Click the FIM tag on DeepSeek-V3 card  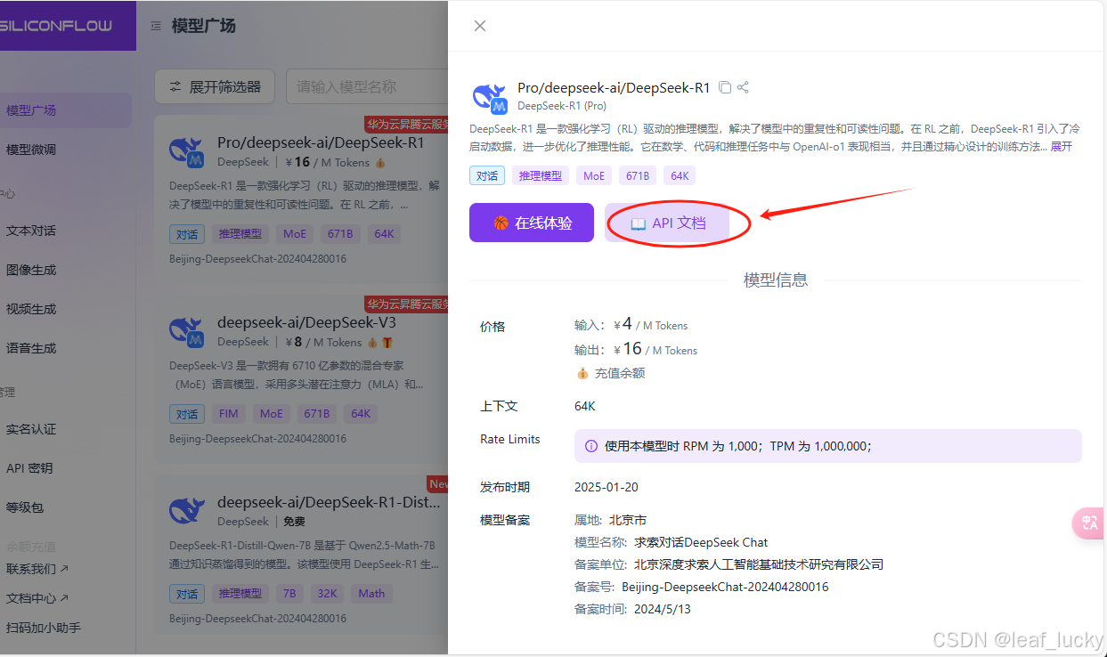(228, 414)
